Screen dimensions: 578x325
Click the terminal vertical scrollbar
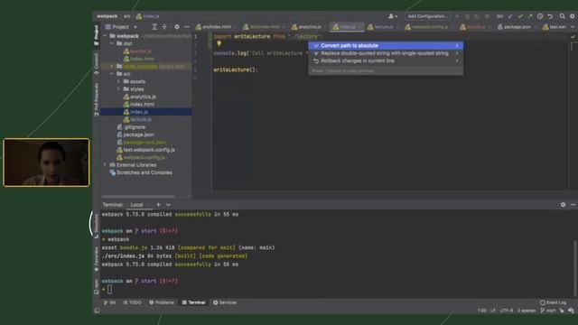575,268
